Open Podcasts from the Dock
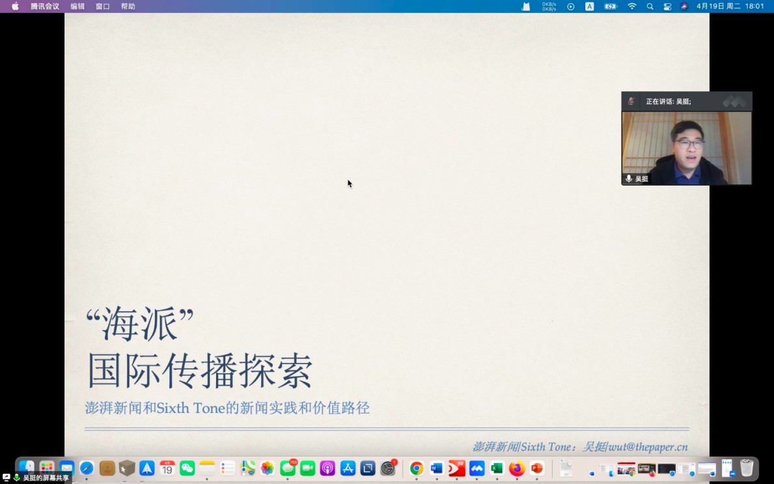The image size is (774, 484). coord(328,468)
